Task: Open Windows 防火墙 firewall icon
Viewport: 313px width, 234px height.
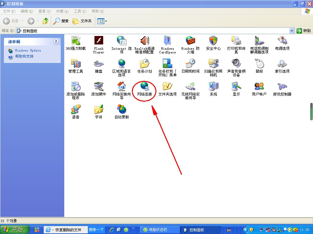Action: click(x=190, y=41)
